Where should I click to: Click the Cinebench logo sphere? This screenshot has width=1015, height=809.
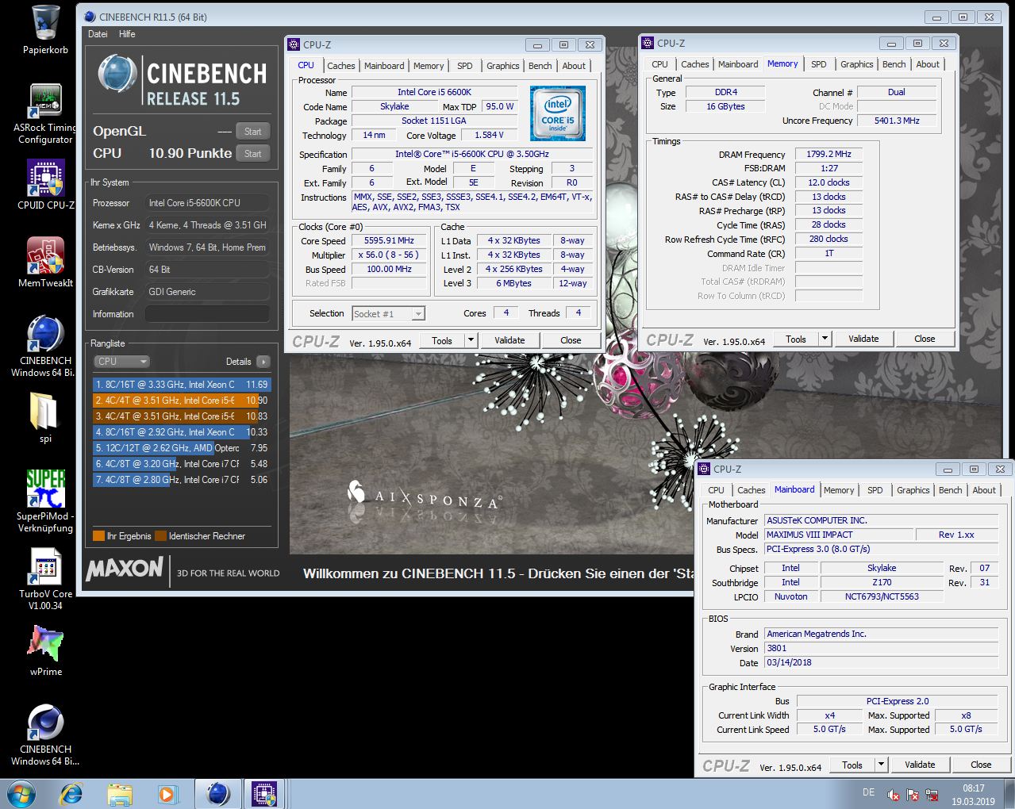(117, 73)
